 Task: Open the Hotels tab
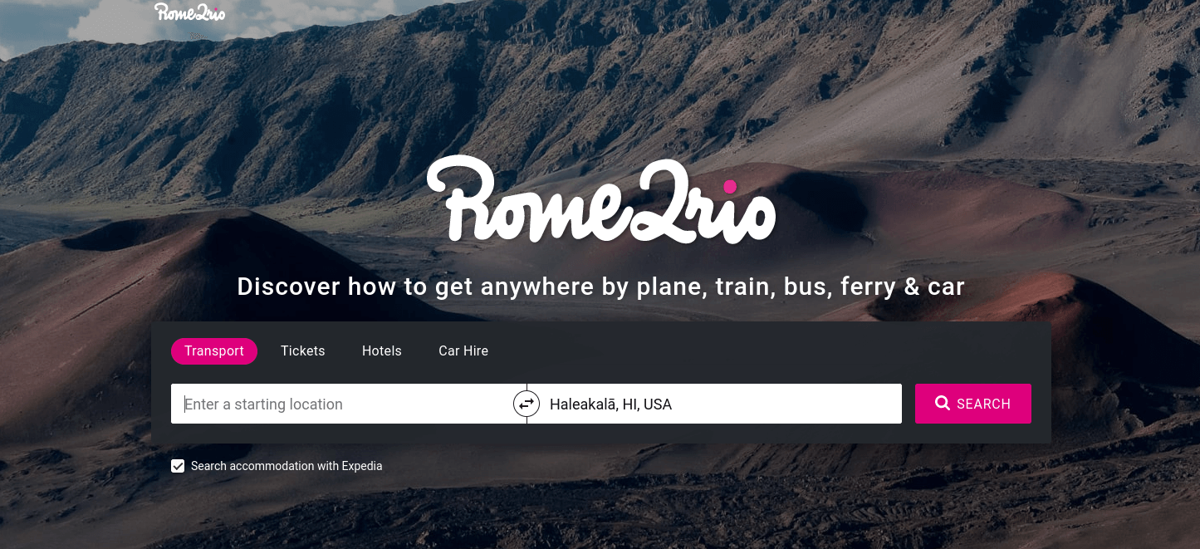[382, 351]
